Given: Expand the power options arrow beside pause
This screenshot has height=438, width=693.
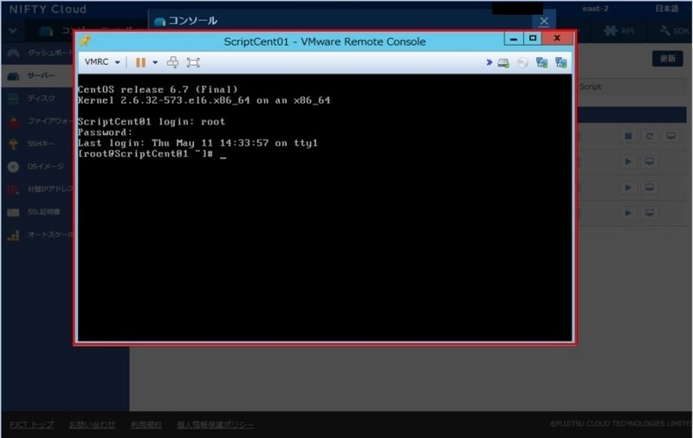Looking at the screenshot, I should 155,62.
